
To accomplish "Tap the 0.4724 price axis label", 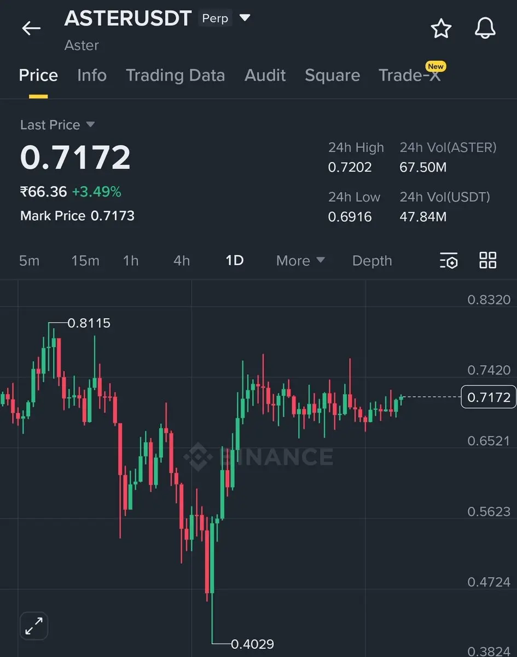I will [x=489, y=582].
